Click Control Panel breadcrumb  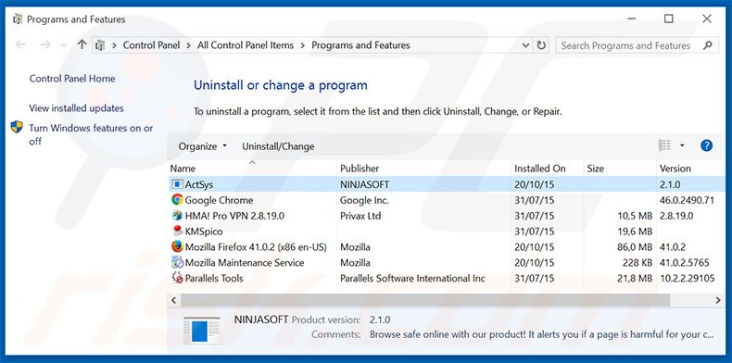click(x=151, y=45)
